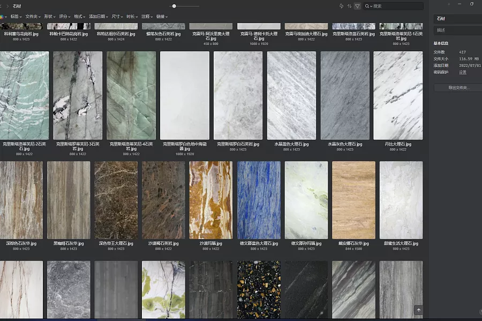Click the 描述 description field
Image resolution: width=482 pixels, height=321 pixels.
click(x=458, y=30)
